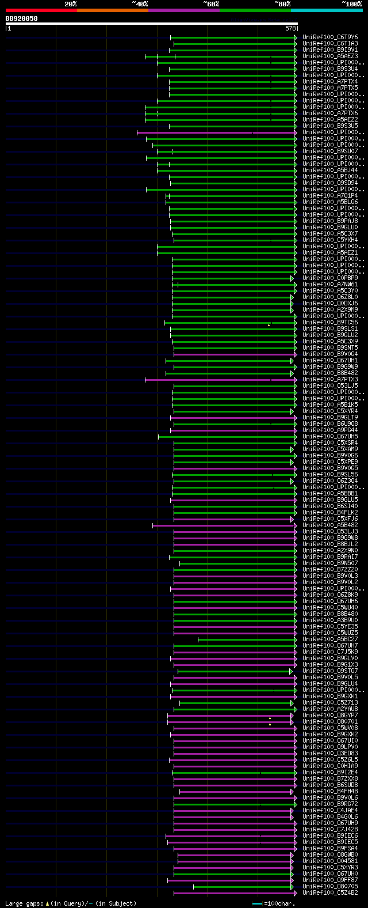This screenshot has width=368, height=908.
Task: Click the arrowhead ending the UniRef100_B9I9V1 alignment
Action: tap(296, 50)
